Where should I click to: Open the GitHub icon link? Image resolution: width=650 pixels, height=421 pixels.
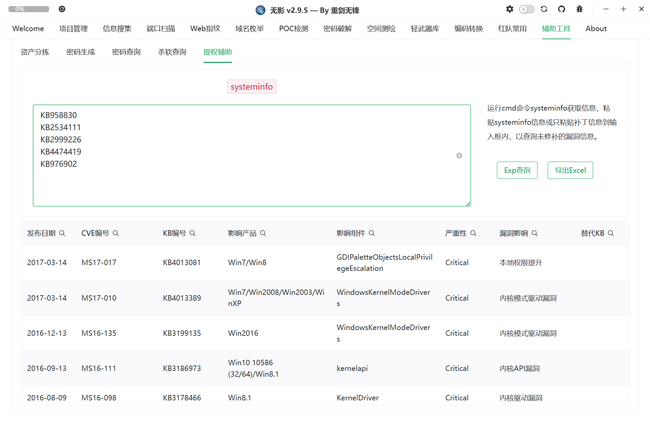coord(562,9)
